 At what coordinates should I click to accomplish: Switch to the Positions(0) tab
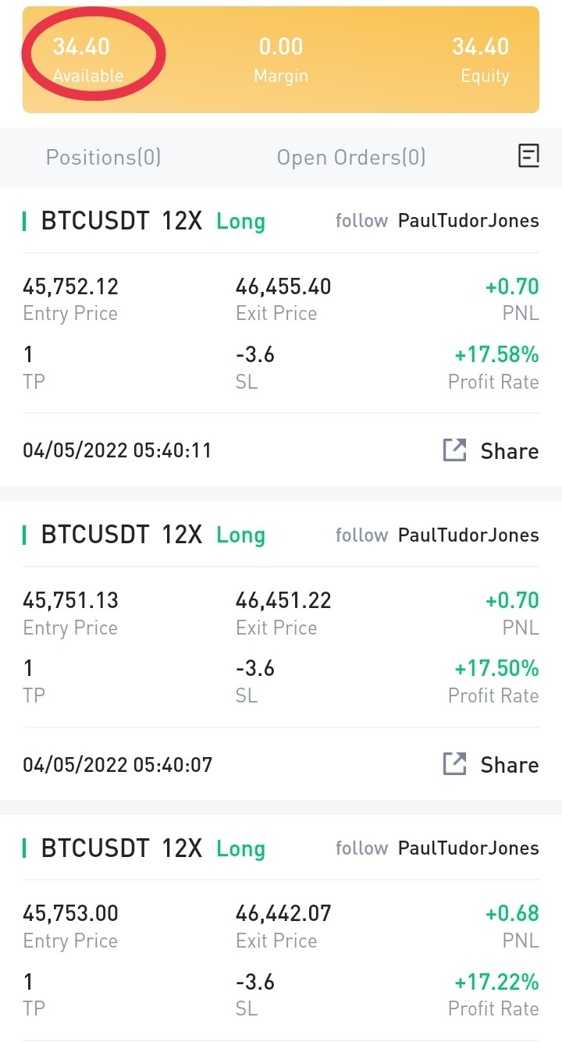pyautogui.click(x=103, y=158)
